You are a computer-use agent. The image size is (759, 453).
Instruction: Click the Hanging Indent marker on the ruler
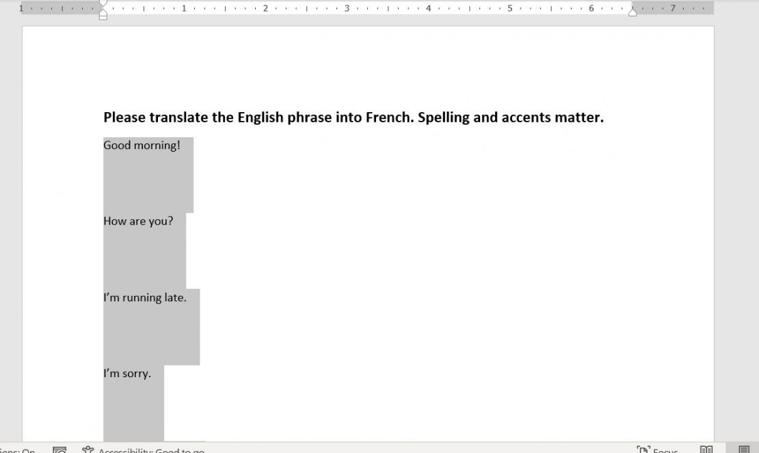coord(103,11)
